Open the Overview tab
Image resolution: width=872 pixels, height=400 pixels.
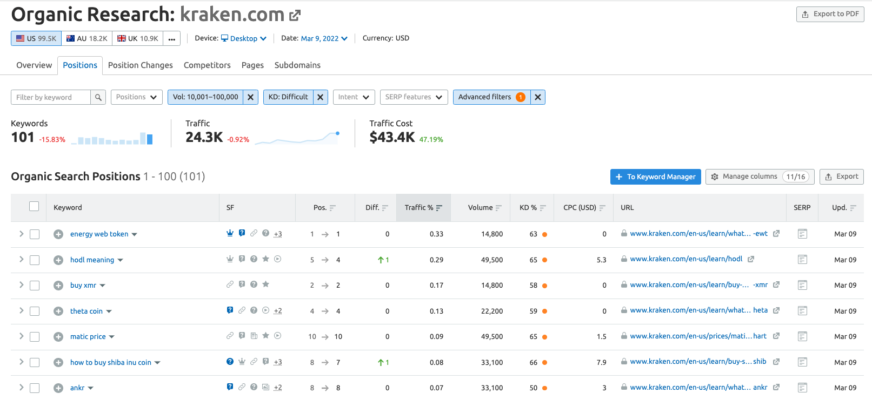(x=34, y=65)
